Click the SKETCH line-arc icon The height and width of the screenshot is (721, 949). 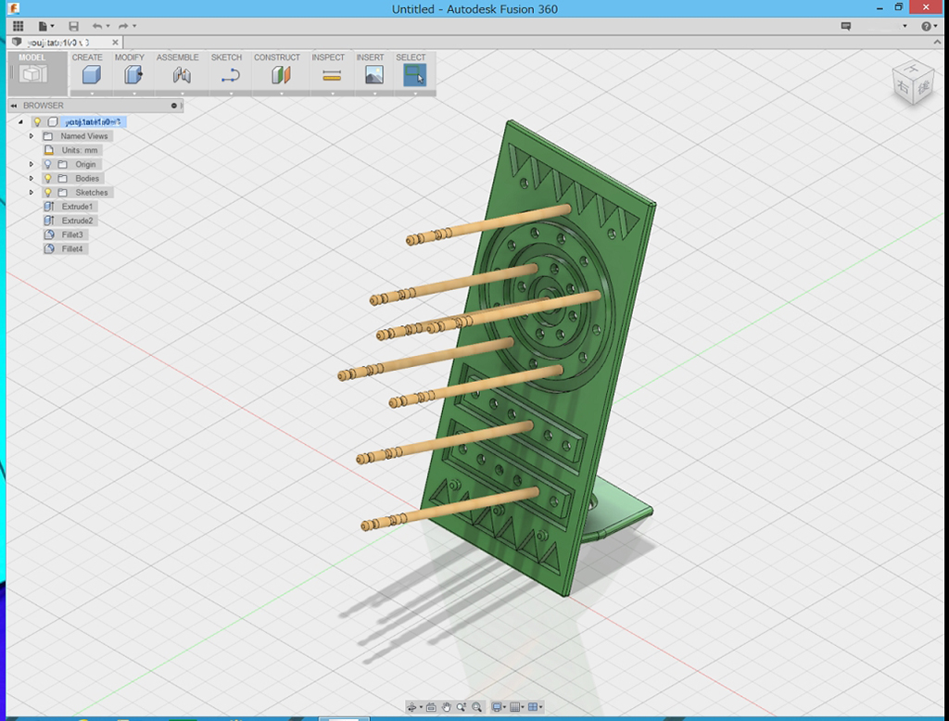click(x=230, y=75)
